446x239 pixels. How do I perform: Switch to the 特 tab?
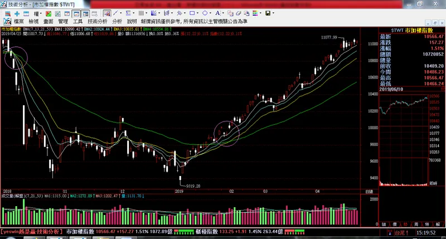pyautogui.click(x=427, y=224)
